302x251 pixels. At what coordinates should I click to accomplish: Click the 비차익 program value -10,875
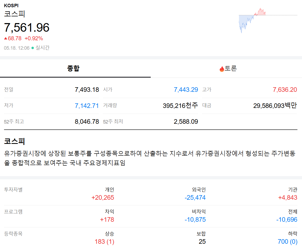pyautogui.click(x=195, y=220)
